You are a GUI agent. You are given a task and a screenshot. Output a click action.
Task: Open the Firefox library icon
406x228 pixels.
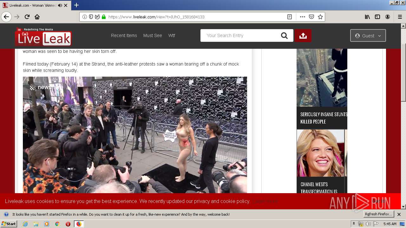[367, 17]
